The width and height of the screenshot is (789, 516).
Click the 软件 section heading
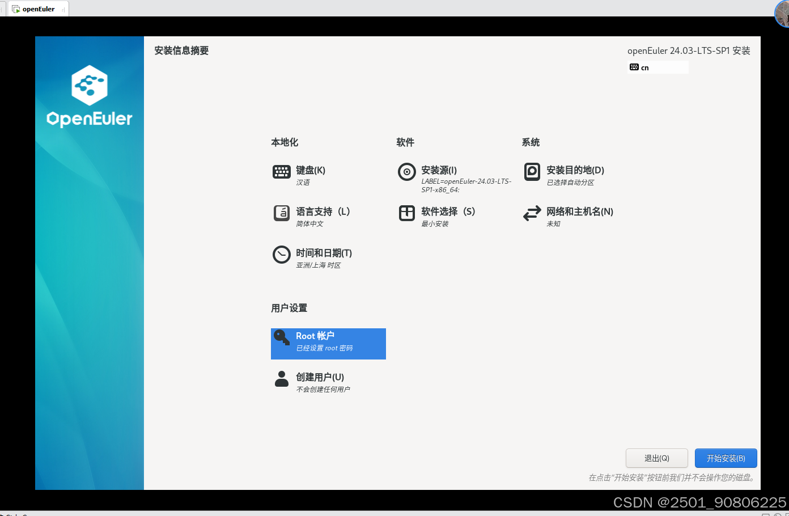click(405, 142)
